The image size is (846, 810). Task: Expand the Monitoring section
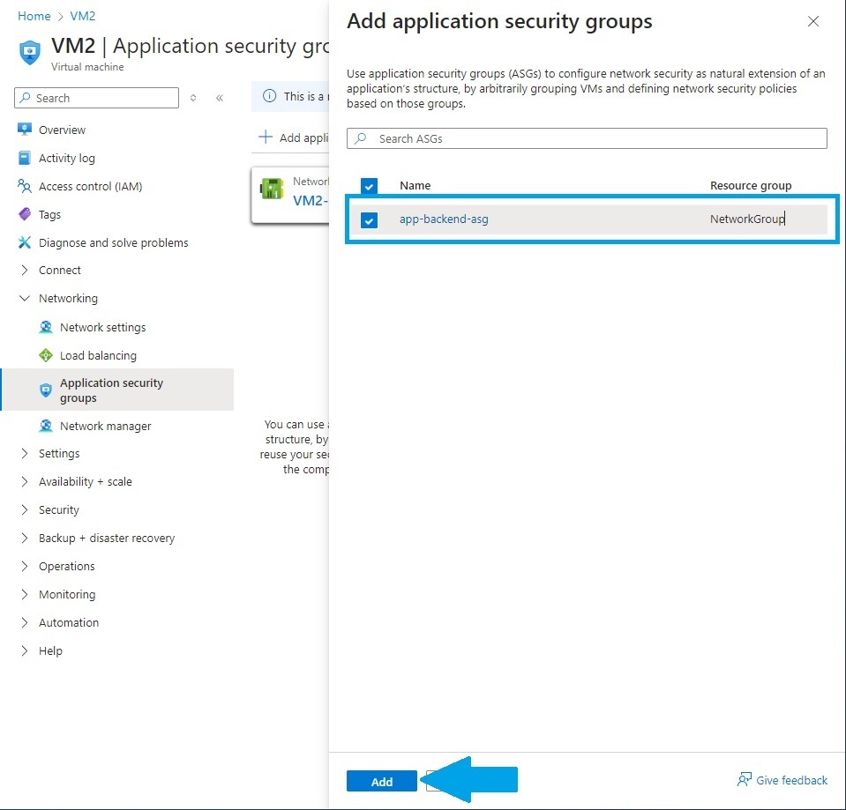tap(67, 594)
